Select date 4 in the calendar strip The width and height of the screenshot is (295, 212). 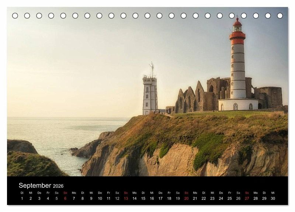48,198
